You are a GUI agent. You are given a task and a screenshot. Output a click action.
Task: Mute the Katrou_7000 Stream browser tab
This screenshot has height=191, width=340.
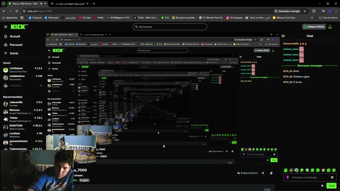[41, 3]
